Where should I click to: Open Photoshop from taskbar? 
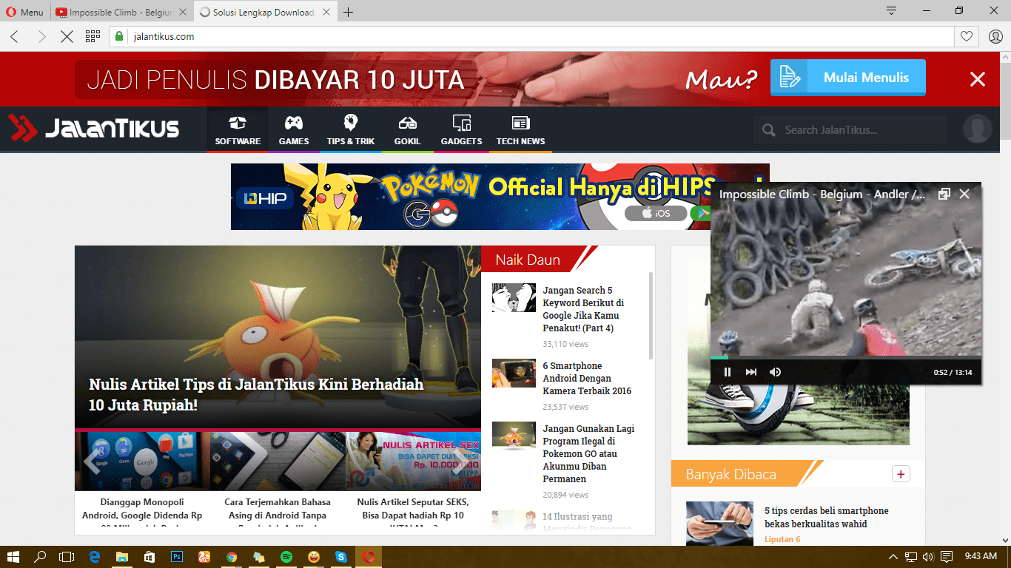[x=177, y=556]
